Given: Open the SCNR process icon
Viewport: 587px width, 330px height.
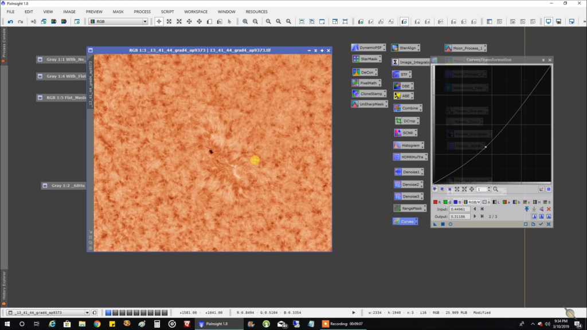Looking at the screenshot, I should [x=405, y=132].
